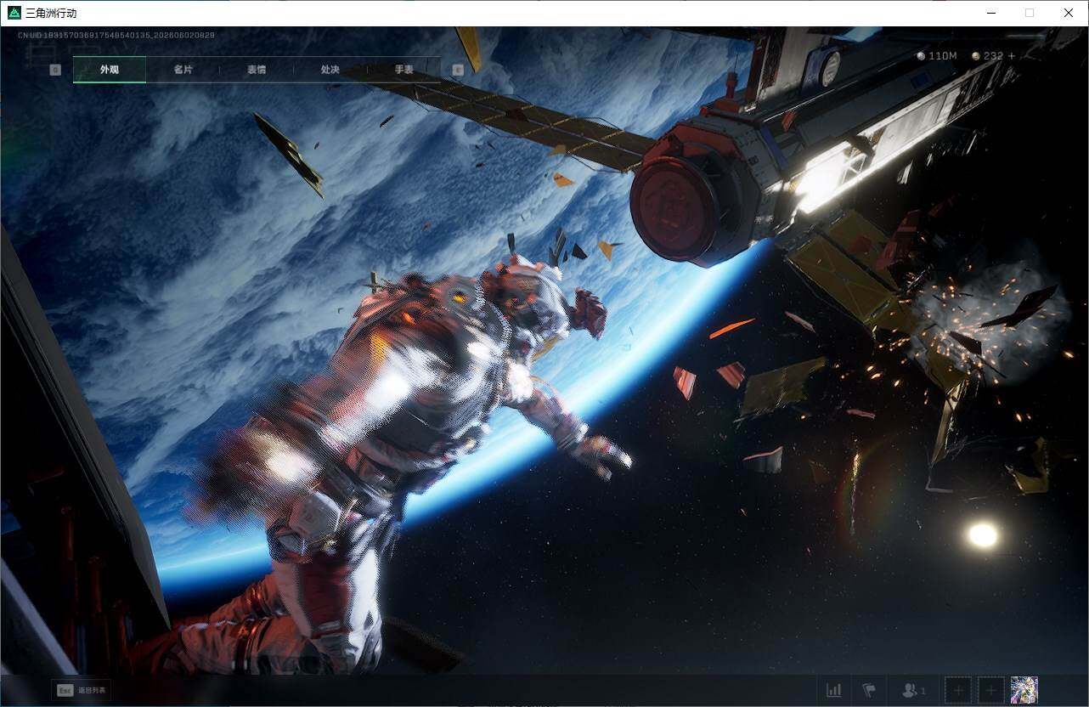Maximize the 三角洲行动 window

[1030, 13]
